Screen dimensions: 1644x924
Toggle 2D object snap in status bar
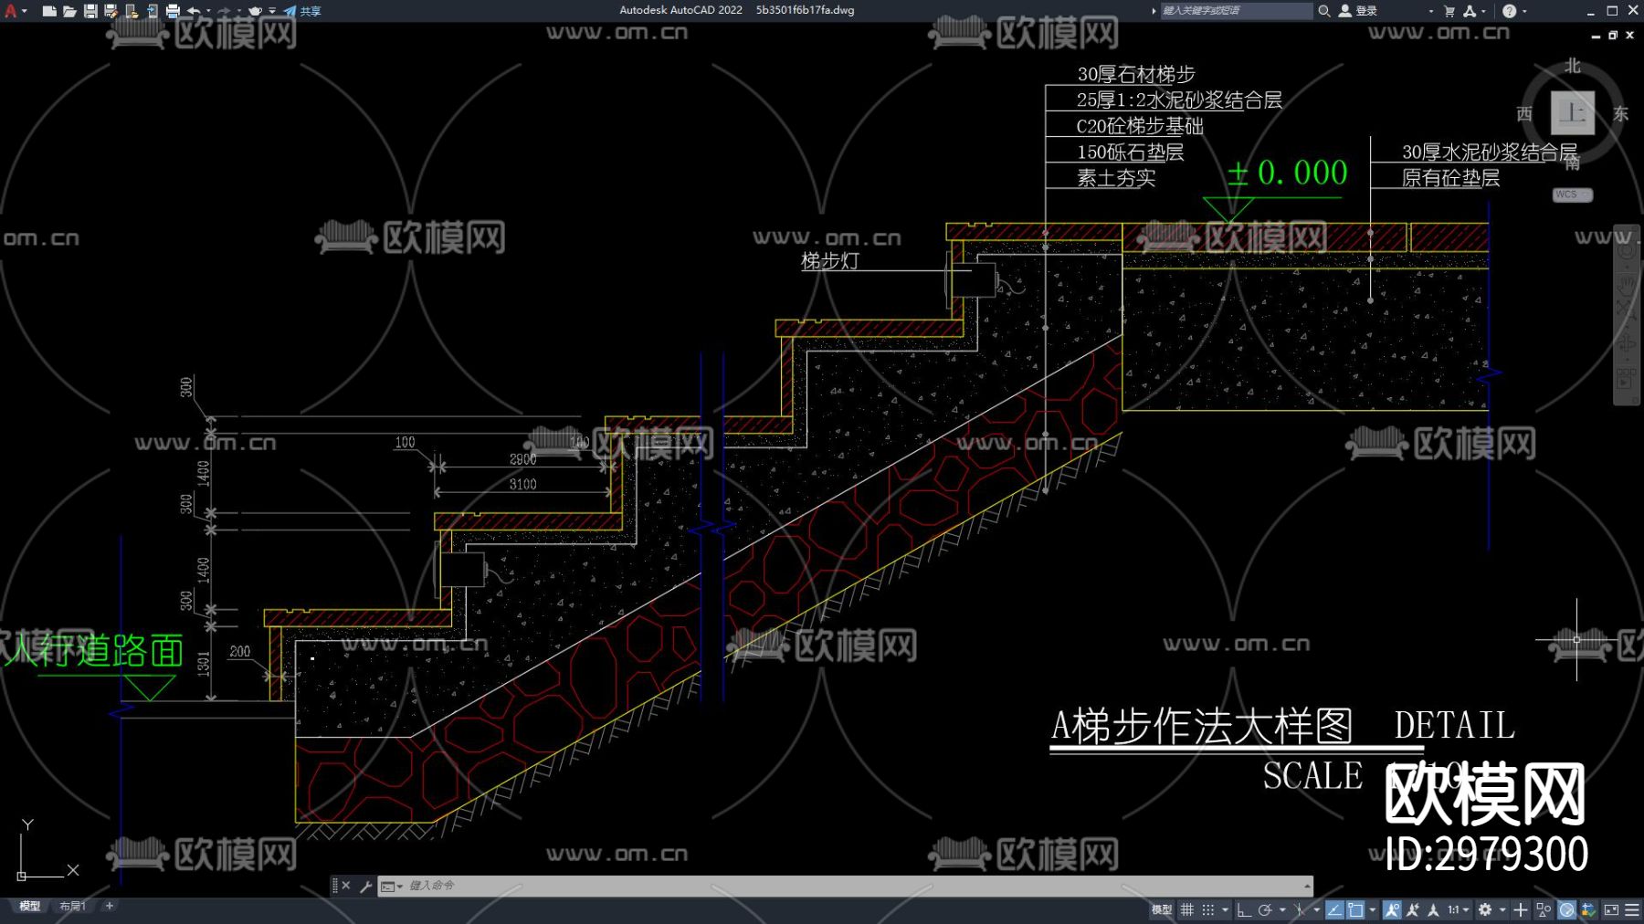pyautogui.click(x=1355, y=909)
